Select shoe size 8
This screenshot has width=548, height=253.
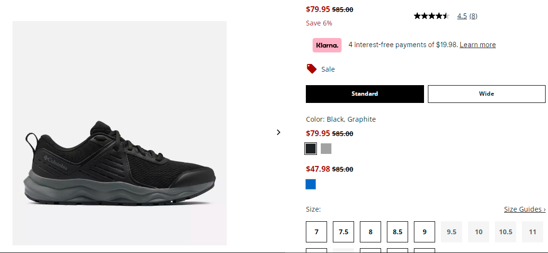370,232
